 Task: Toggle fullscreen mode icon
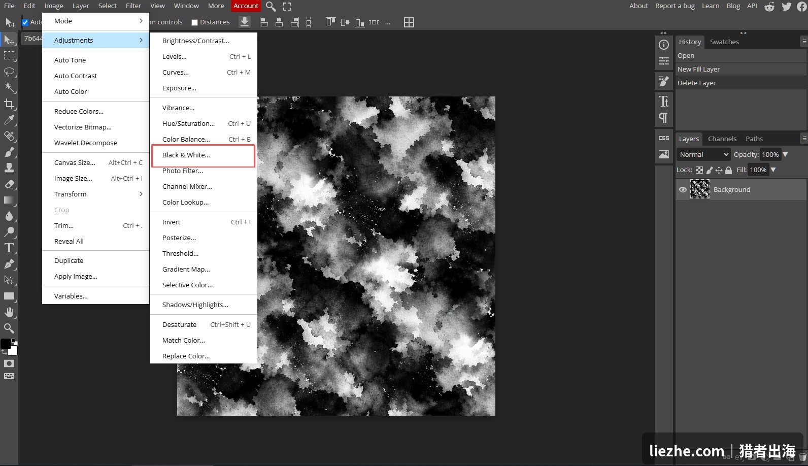(x=287, y=6)
